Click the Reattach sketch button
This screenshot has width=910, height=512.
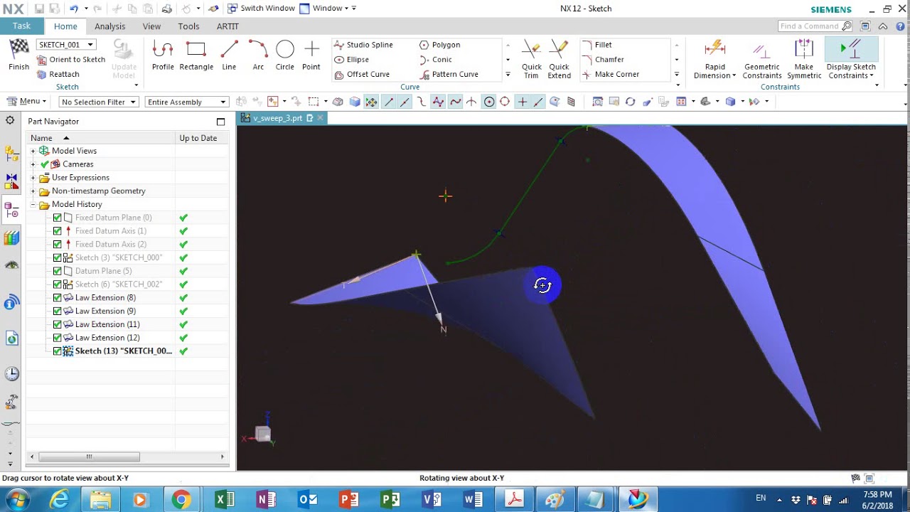(x=58, y=74)
